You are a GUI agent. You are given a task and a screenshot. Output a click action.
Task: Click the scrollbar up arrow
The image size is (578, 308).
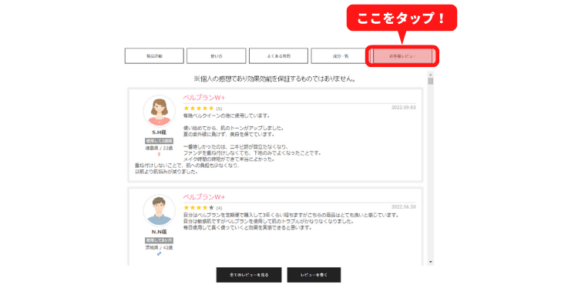coord(431,75)
